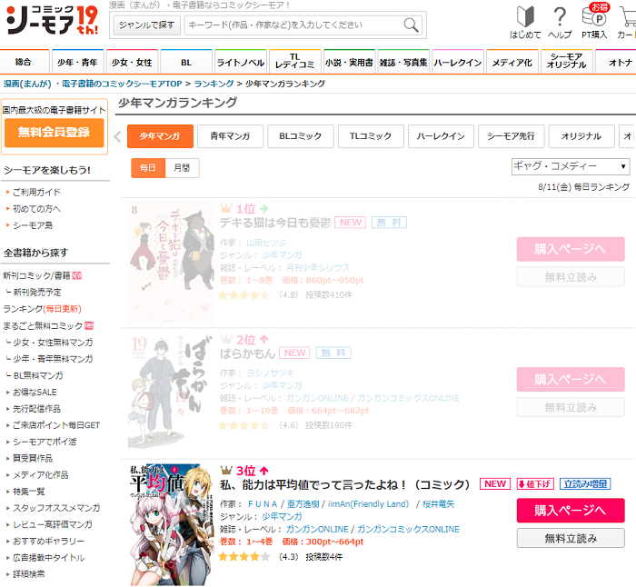
Task: Open the ガンガンONLINE label link for 3位
Action: click(317, 529)
